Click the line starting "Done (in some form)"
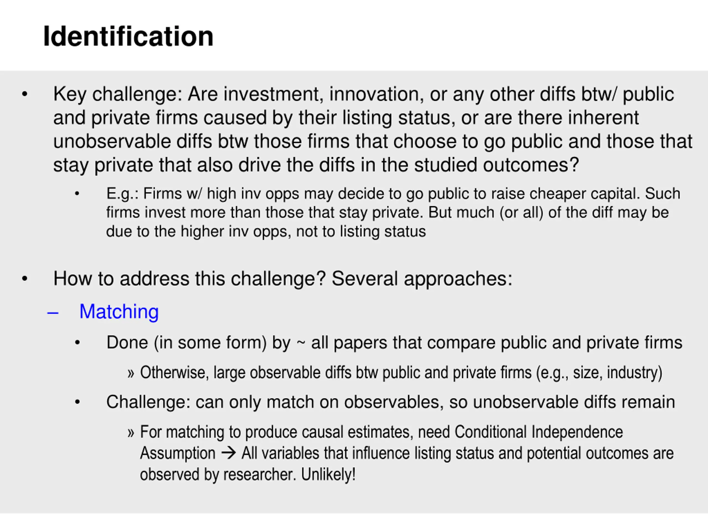 click(x=394, y=343)
